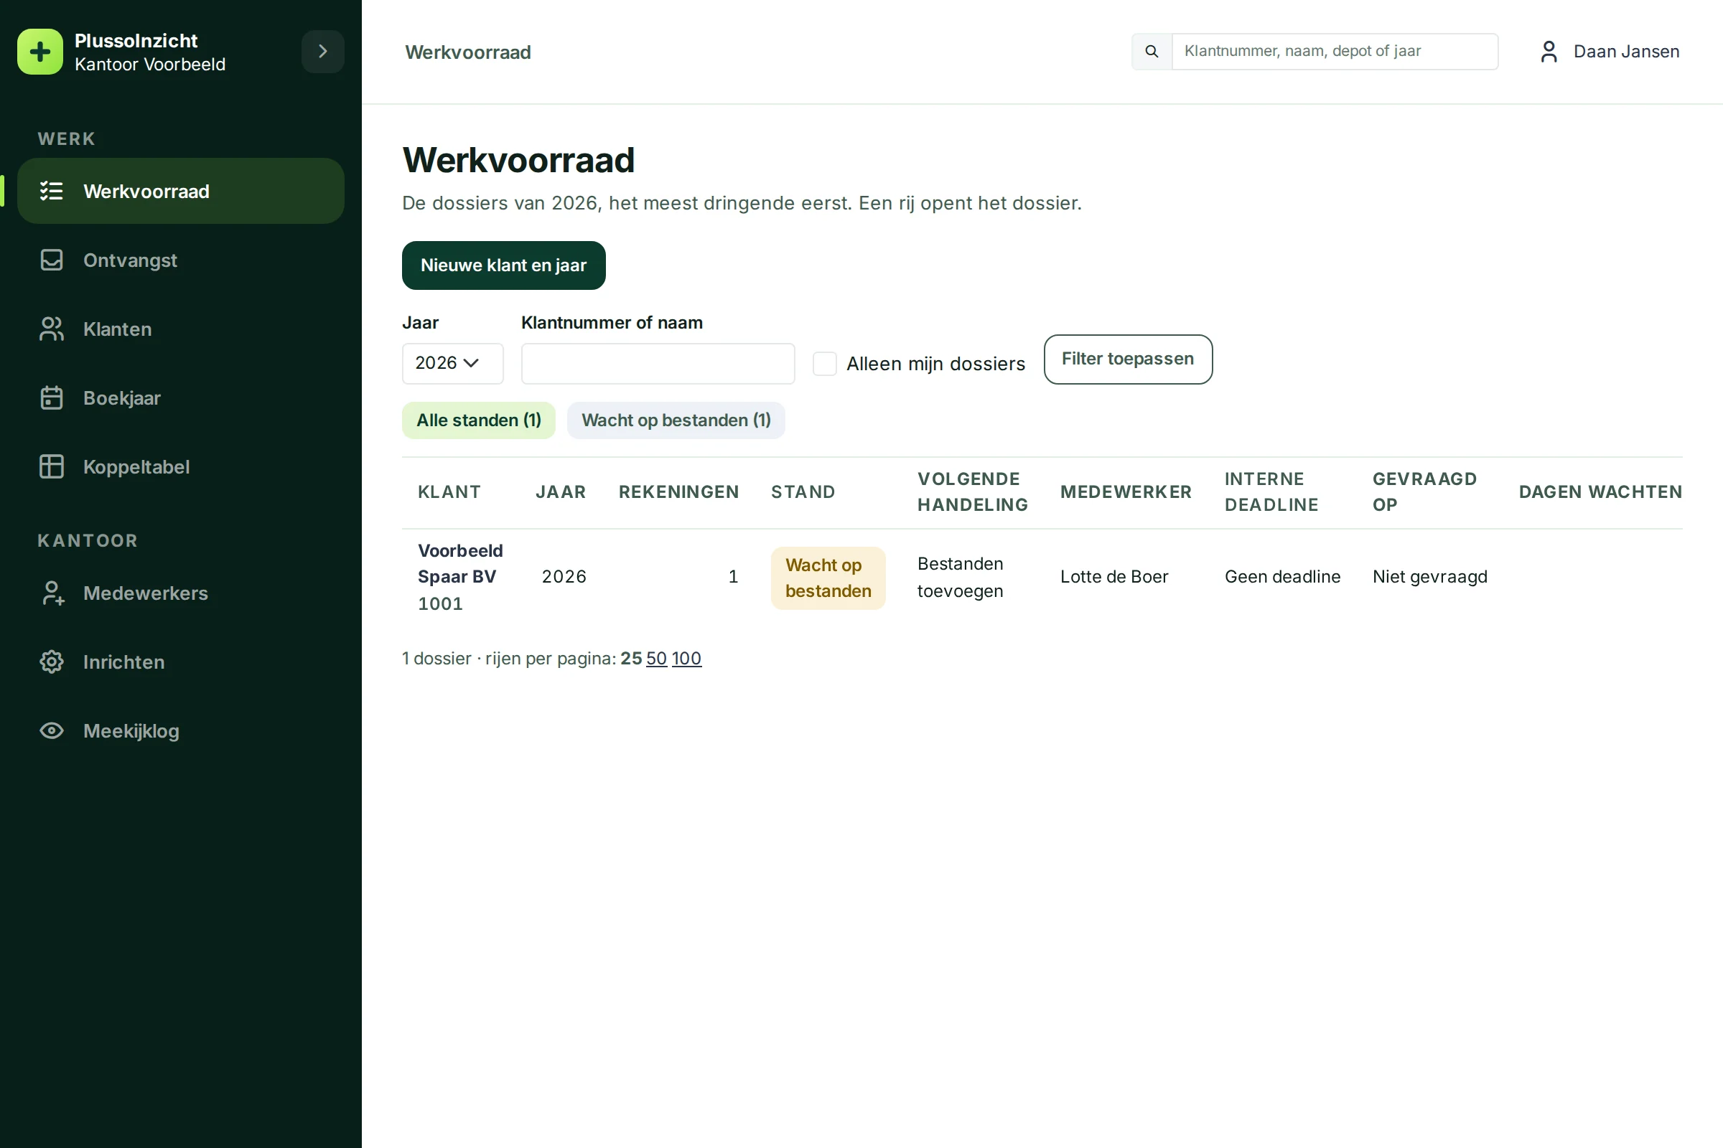Image resolution: width=1723 pixels, height=1148 pixels.
Task: Toggle the Alleen mijn dossiers checkbox
Action: point(824,363)
